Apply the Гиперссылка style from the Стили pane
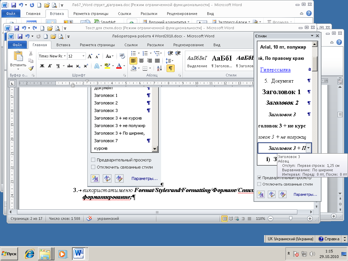Screen dimensions: 348x261 tap(275, 70)
